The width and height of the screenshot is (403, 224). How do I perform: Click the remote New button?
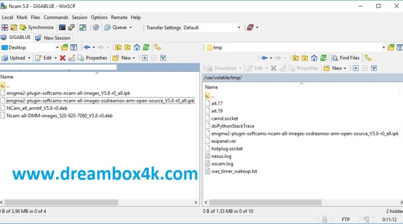[335, 68]
